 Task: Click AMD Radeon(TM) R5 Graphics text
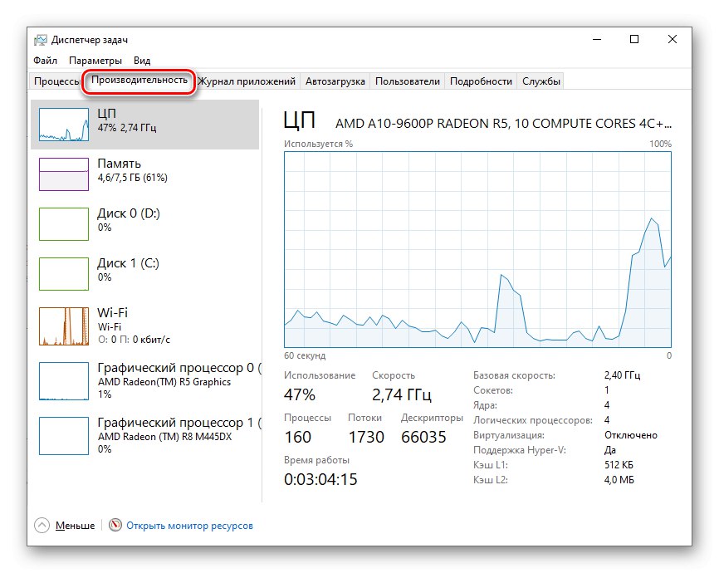point(164,382)
